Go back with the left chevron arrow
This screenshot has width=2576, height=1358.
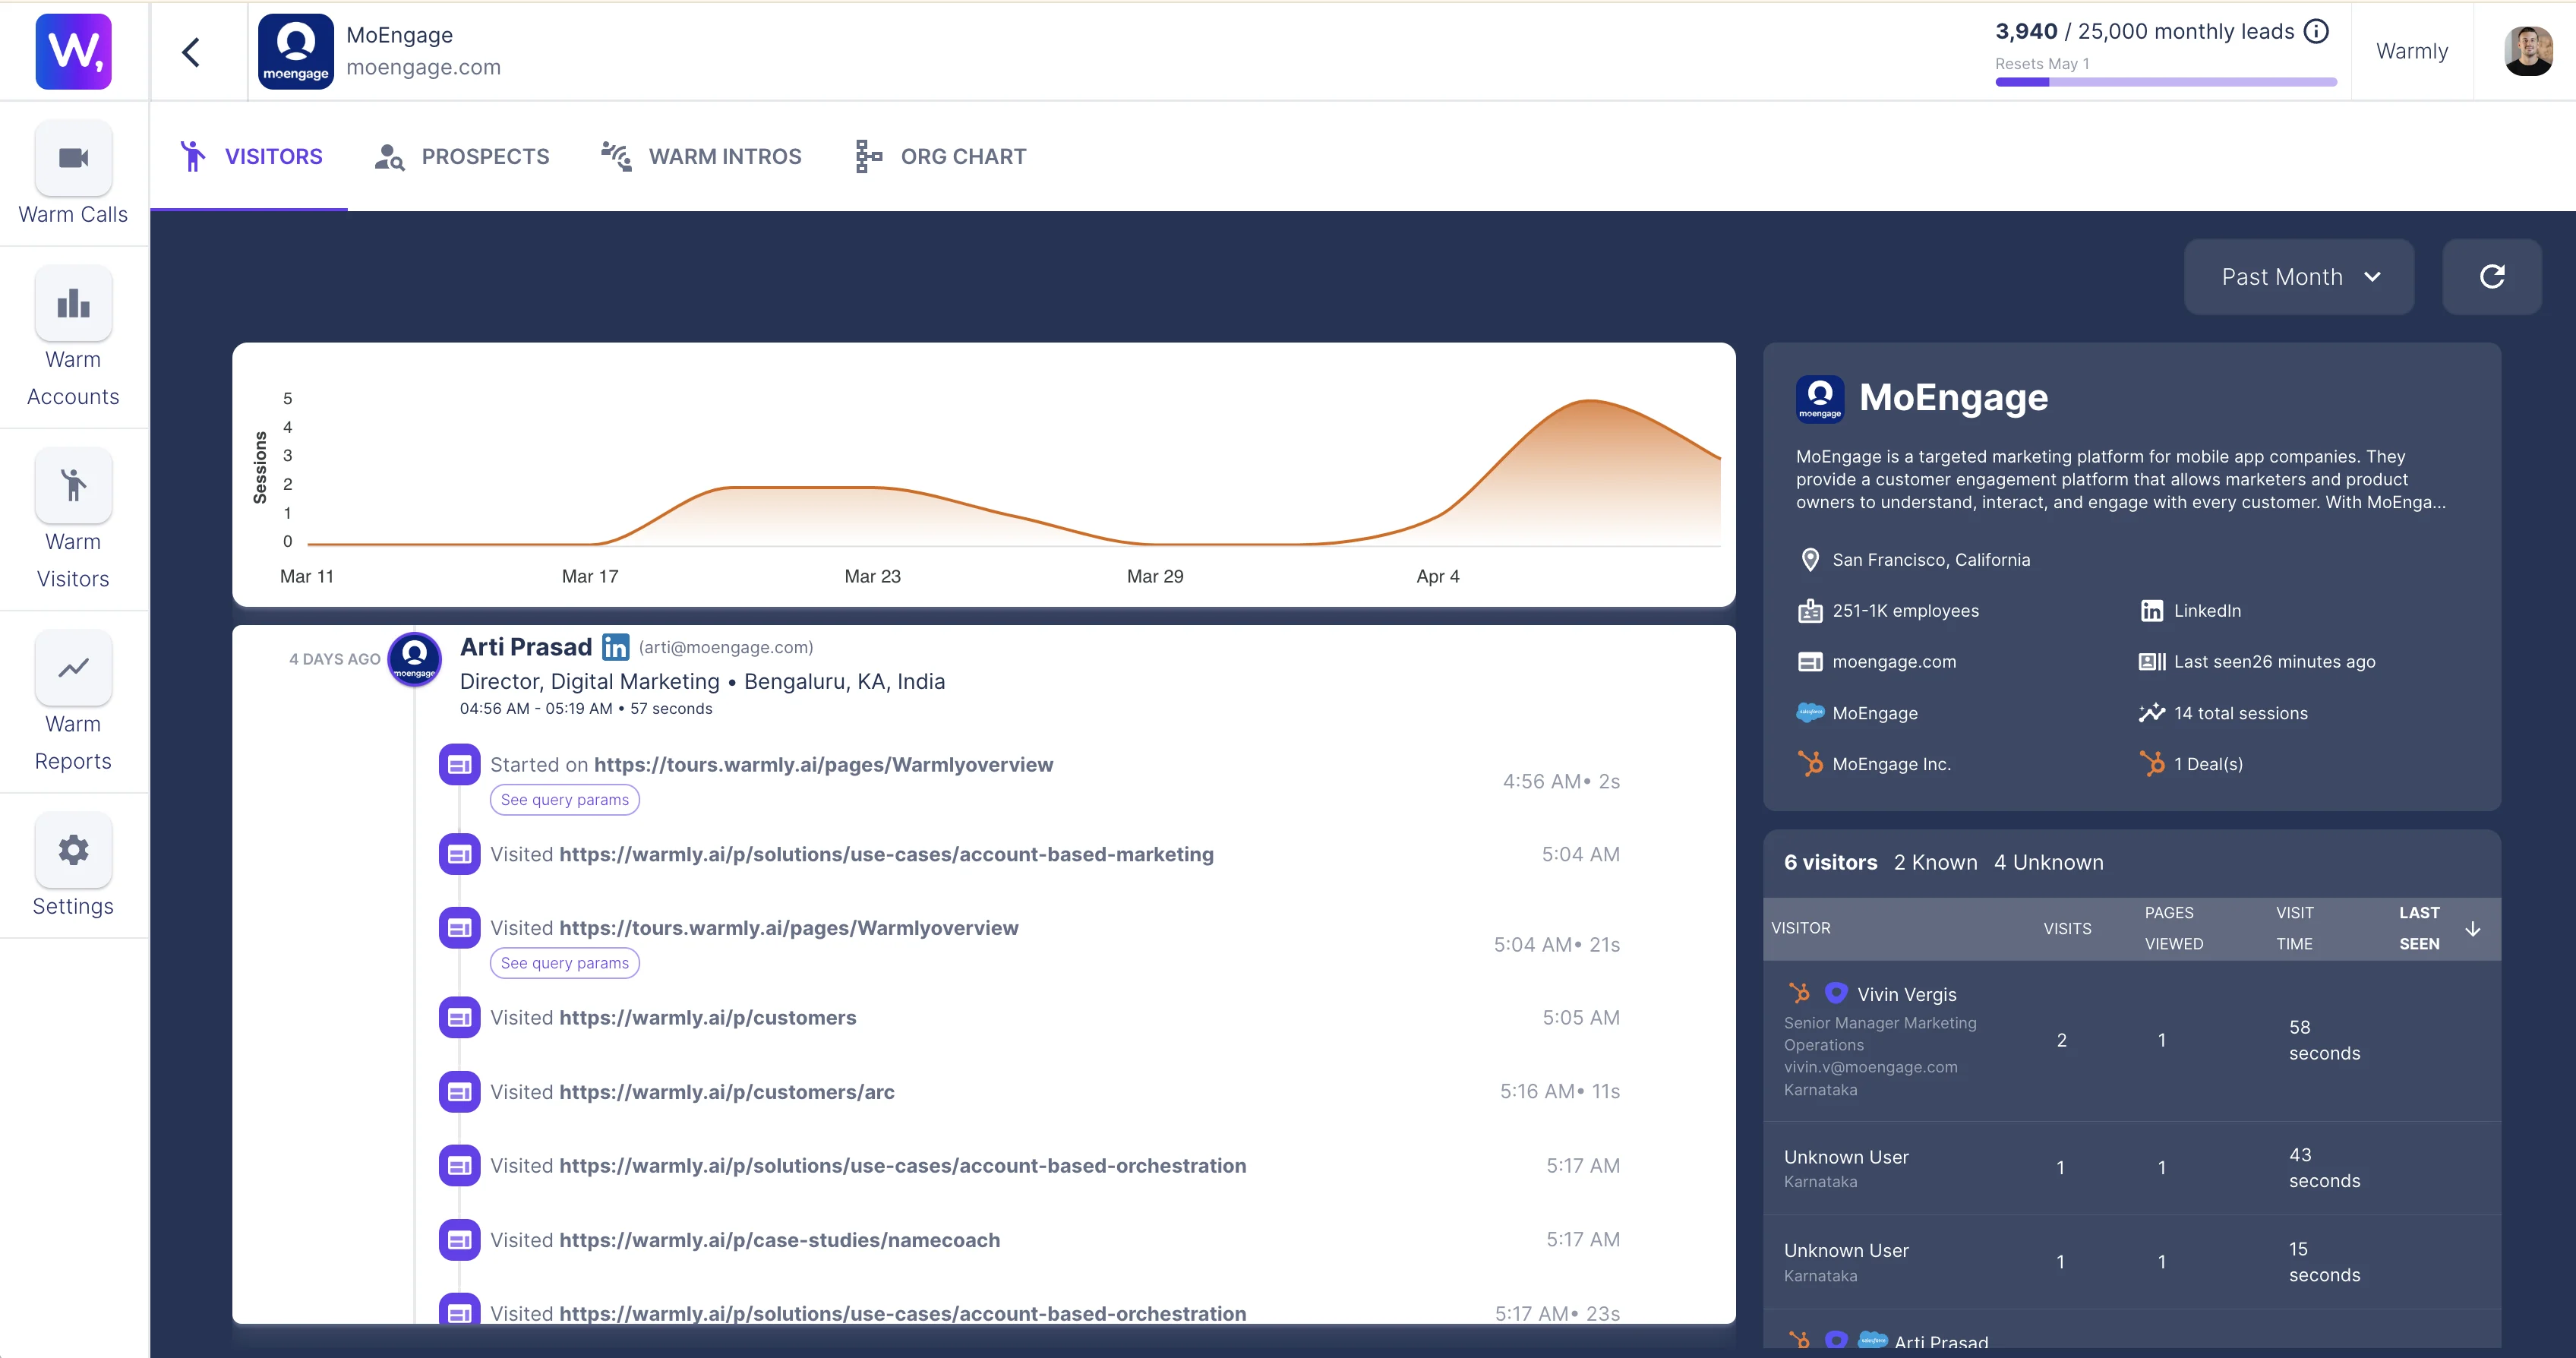point(191,52)
